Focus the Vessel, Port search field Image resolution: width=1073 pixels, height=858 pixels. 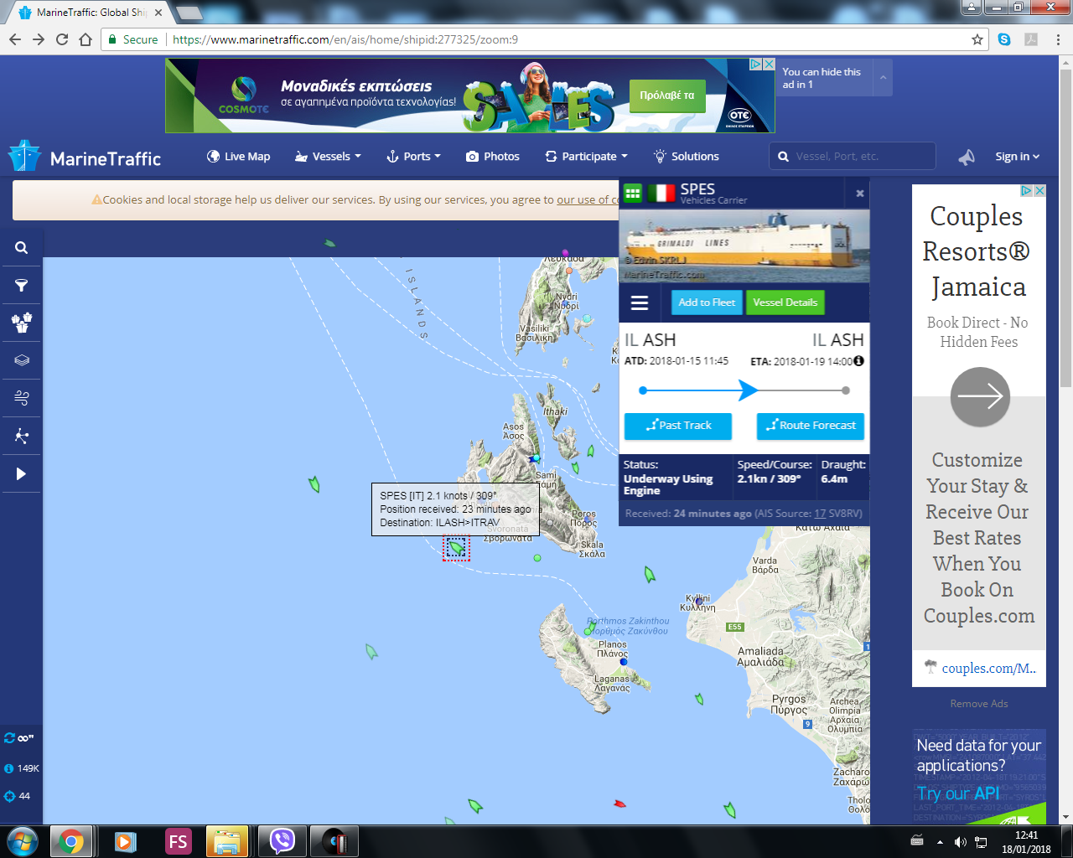tap(853, 156)
